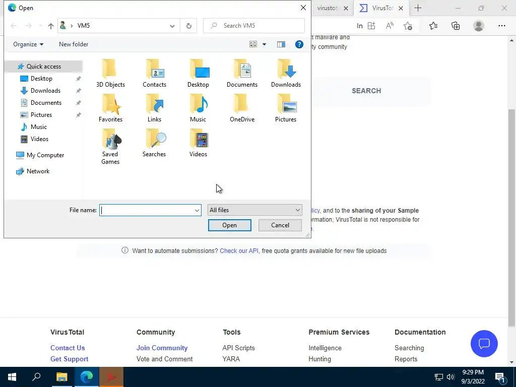The width and height of the screenshot is (516, 387).
Task: Open Edge Settings and more menu
Action: click(x=501, y=26)
